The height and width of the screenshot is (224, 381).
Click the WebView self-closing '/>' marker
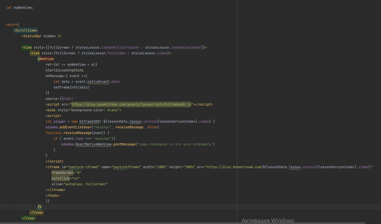[40, 207]
